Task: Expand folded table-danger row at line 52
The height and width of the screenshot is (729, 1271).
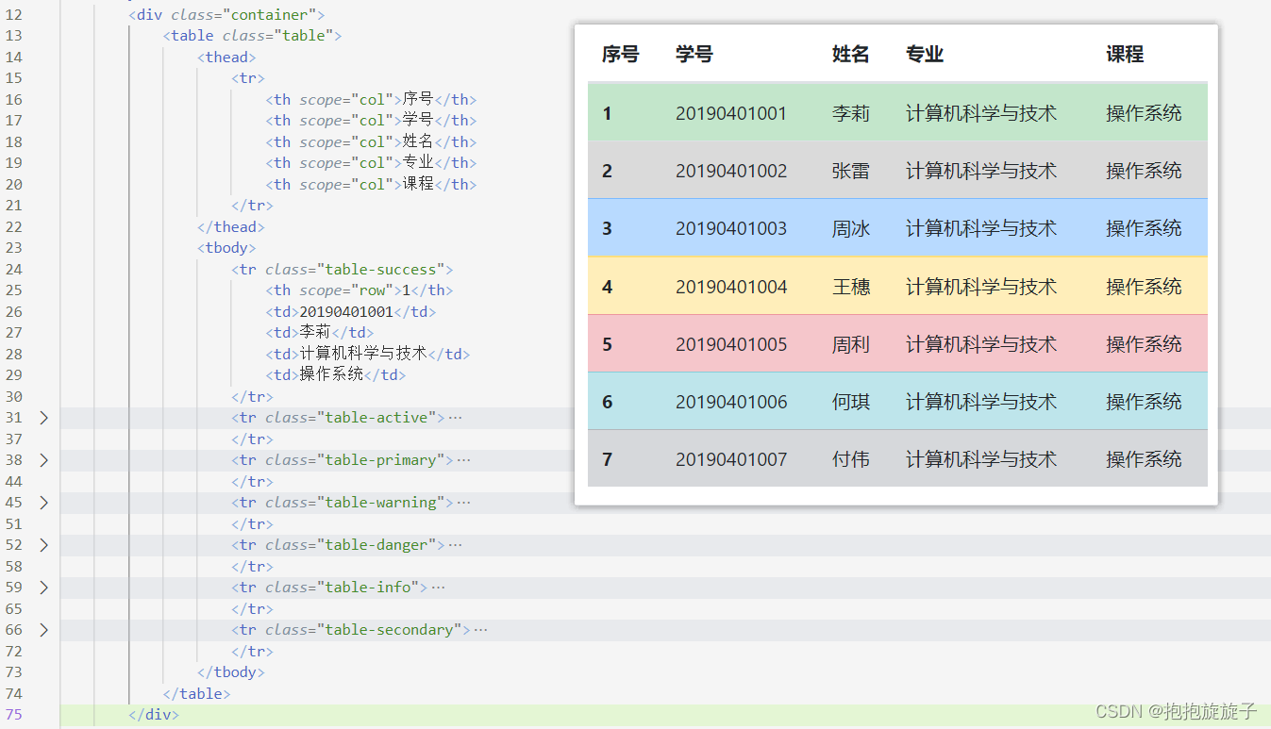Action: pos(43,545)
